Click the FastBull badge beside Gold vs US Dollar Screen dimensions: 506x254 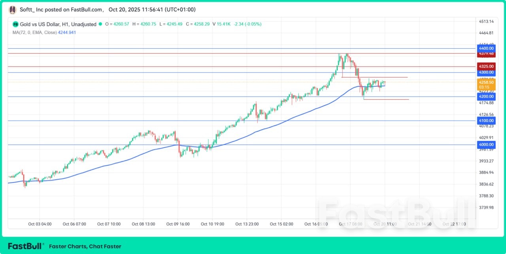pos(15,24)
